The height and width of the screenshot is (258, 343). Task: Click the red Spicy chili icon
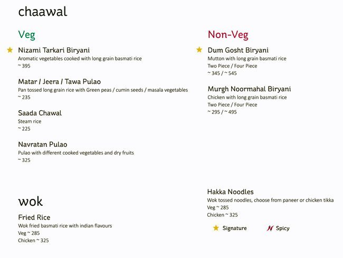pyautogui.click(x=270, y=228)
